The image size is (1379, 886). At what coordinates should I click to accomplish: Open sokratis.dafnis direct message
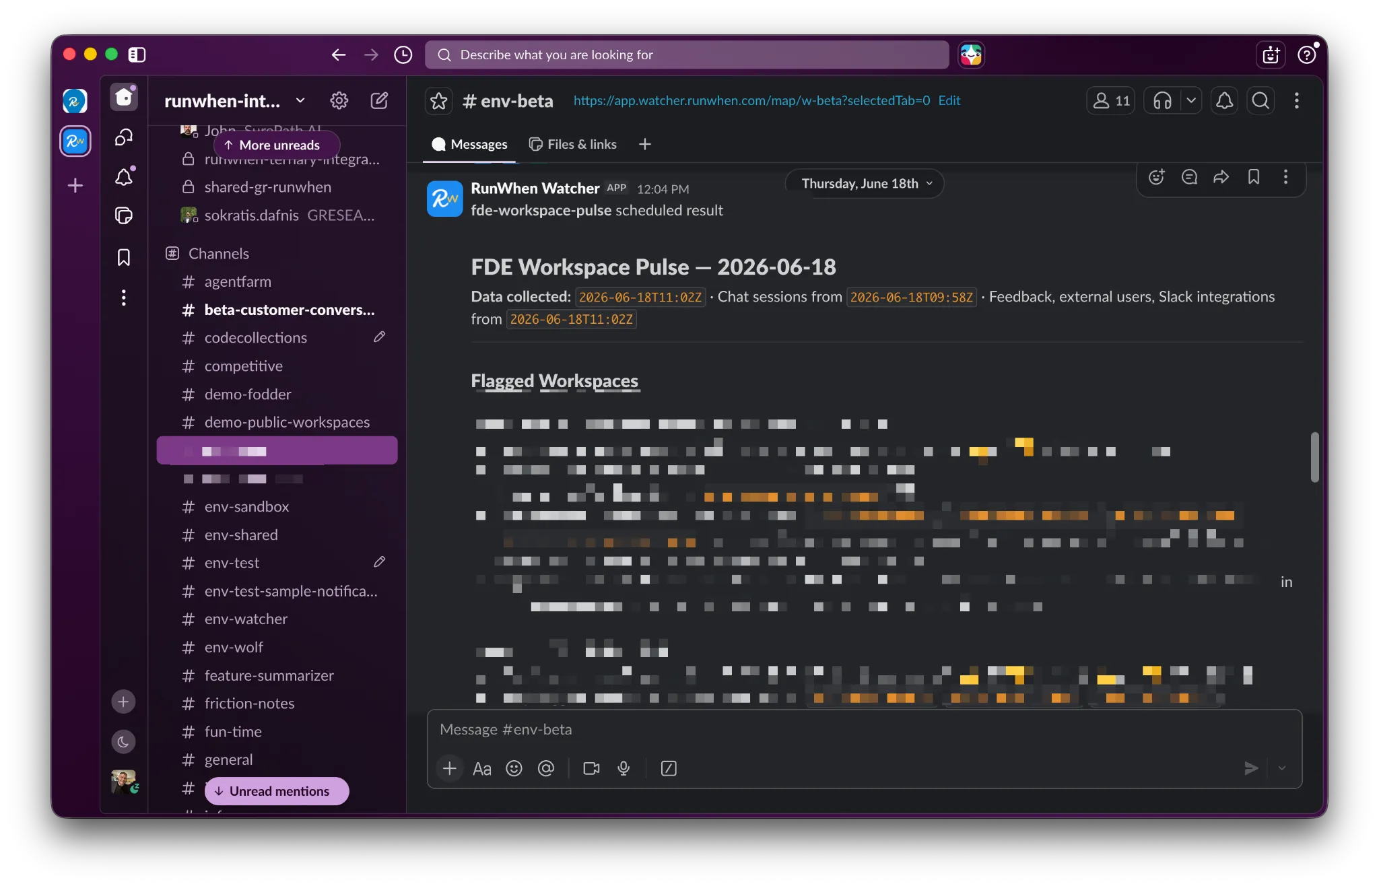[277, 215]
